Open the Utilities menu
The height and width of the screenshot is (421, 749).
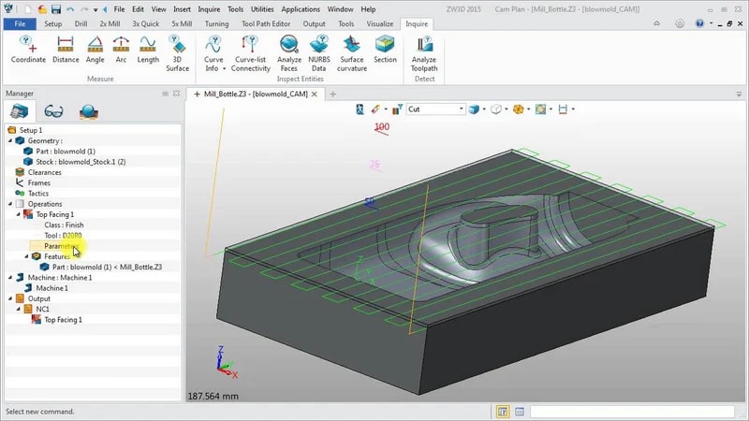pos(262,9)
